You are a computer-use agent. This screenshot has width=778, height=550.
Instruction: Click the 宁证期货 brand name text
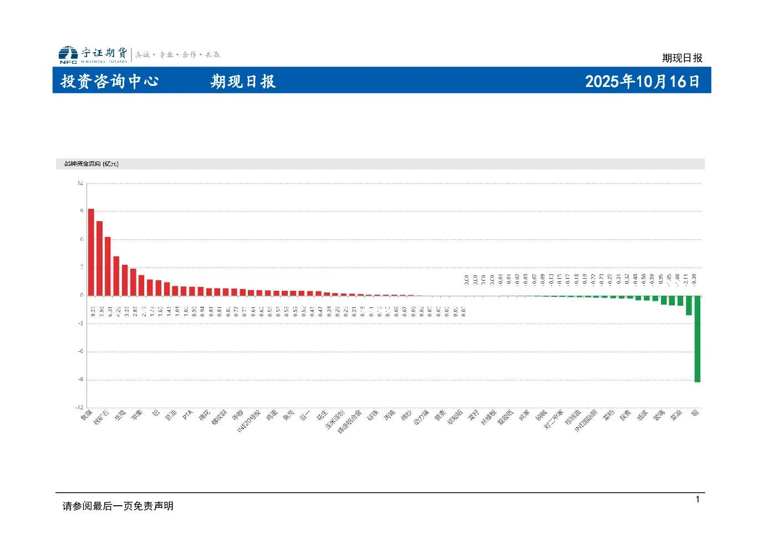click(104, 53)
